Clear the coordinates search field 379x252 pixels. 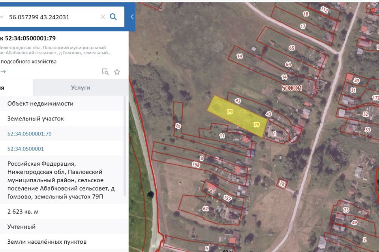103,17
